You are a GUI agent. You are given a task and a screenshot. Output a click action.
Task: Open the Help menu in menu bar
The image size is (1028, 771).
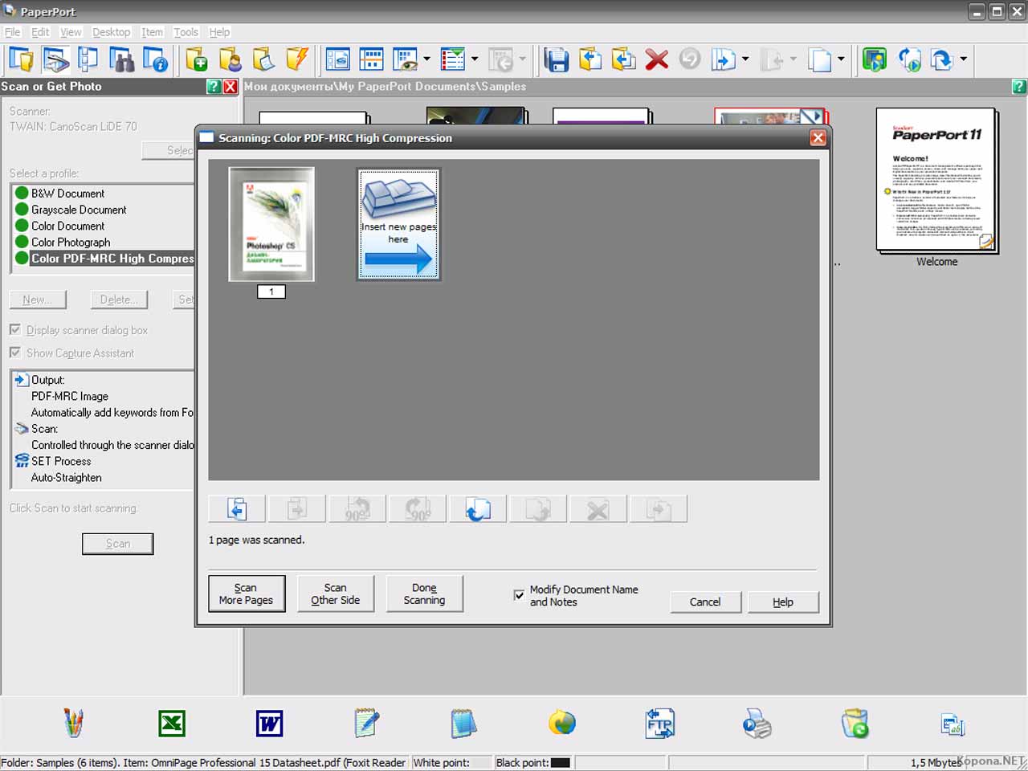(219, 32)
